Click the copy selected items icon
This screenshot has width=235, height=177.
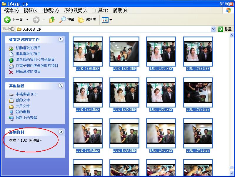coord(11,54)
